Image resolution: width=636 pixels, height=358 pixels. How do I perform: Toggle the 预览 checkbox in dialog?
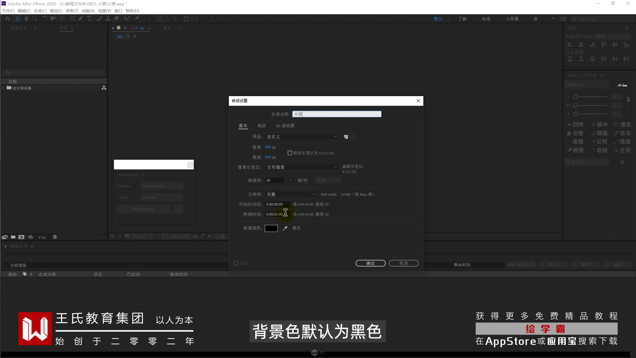pyautogui.click(x=236, y=264)
